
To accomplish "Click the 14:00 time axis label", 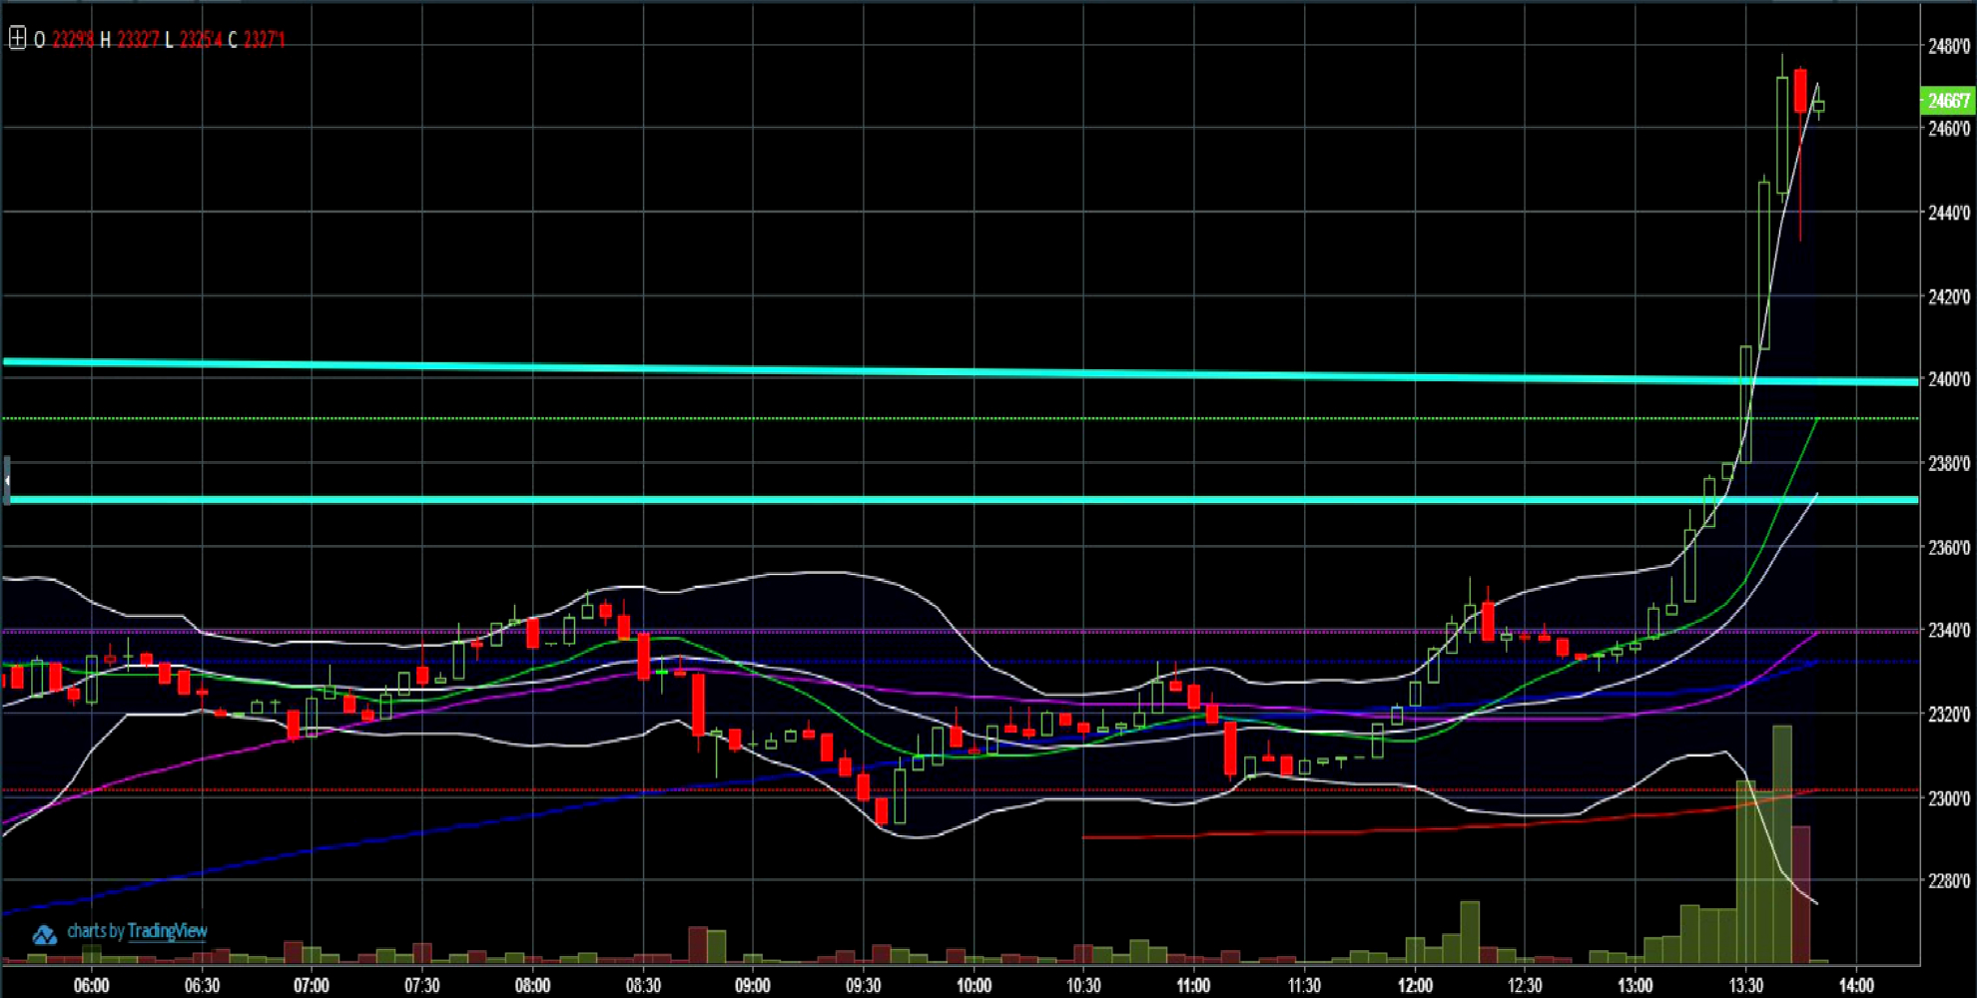I will click(1856, 986).
